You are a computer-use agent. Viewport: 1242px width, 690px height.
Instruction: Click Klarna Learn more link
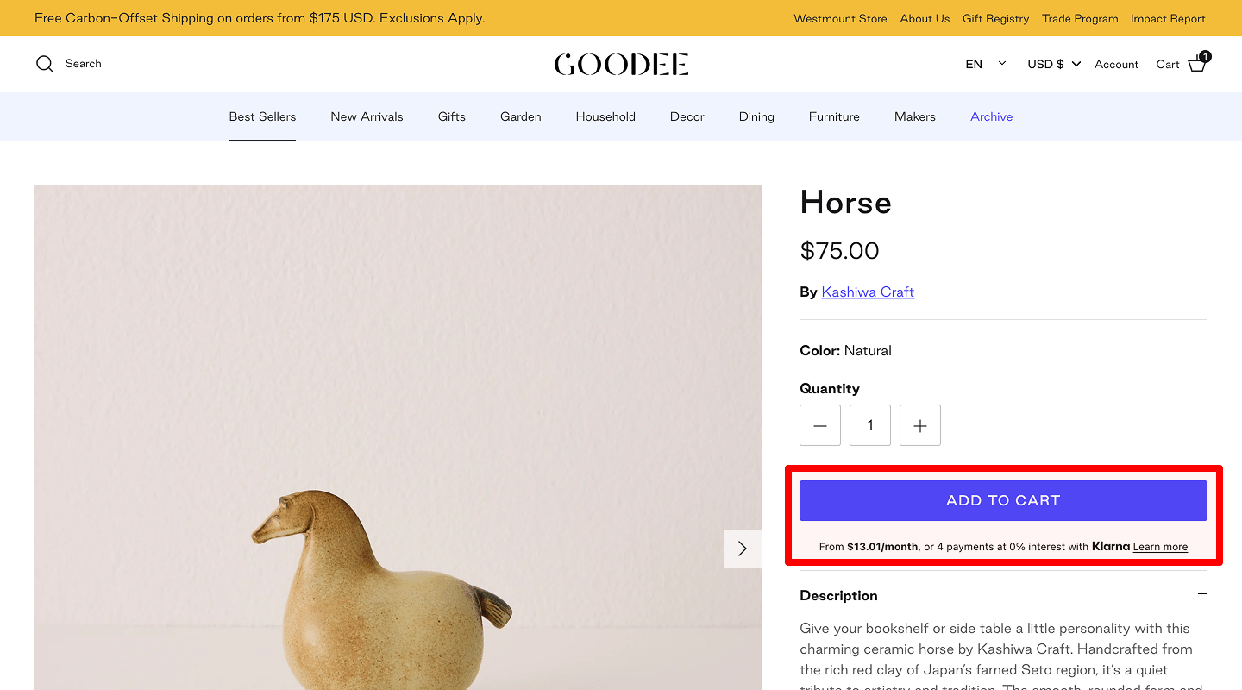coord(1160,547)
